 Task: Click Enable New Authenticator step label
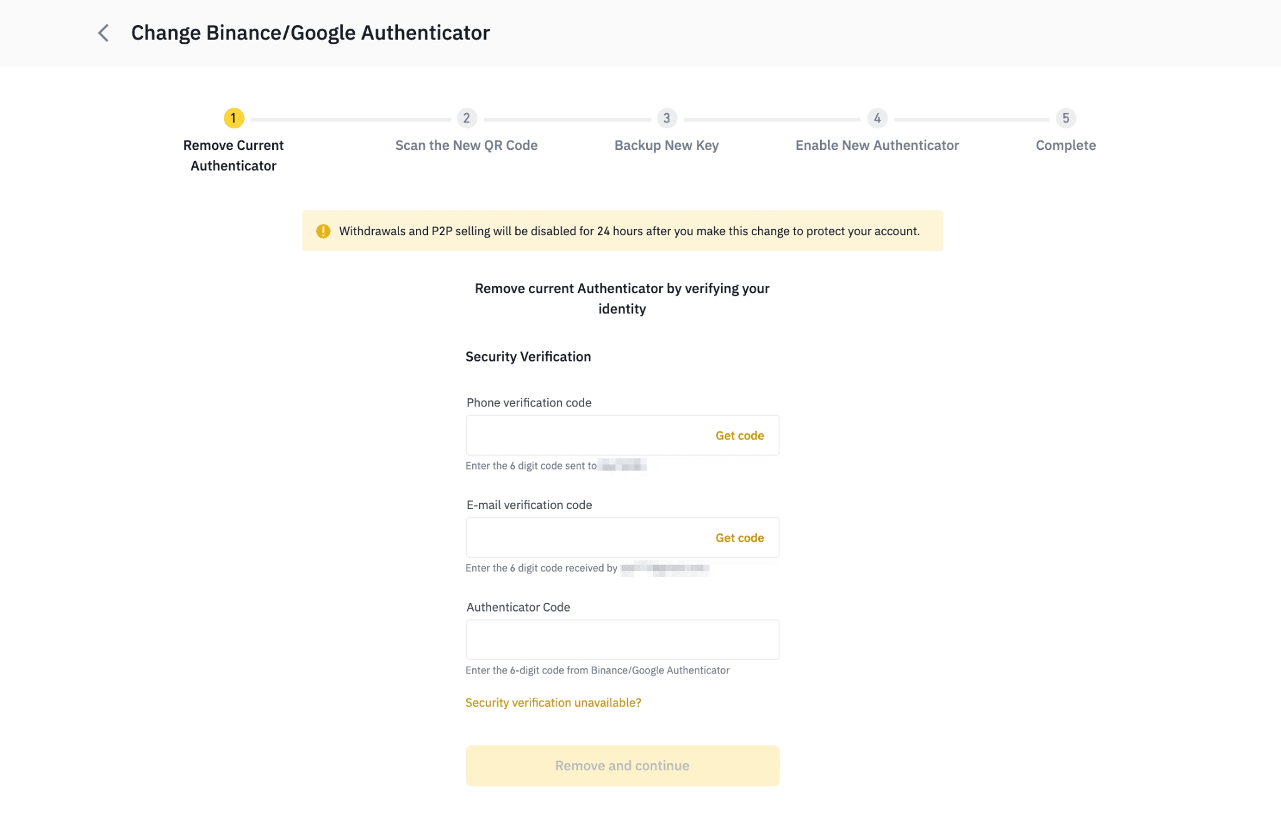point(877,146)
